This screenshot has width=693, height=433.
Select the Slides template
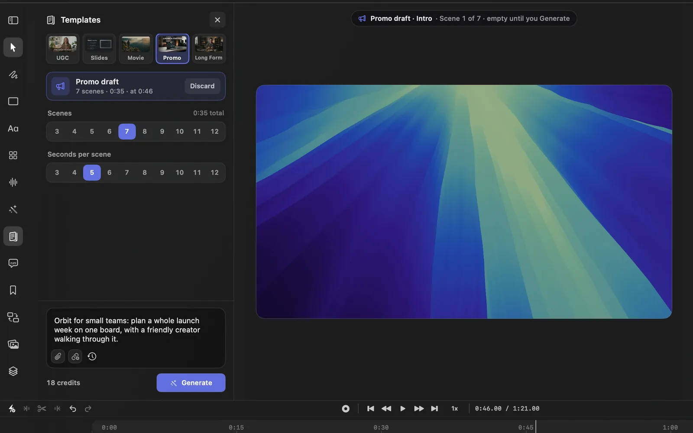[99, 49]
